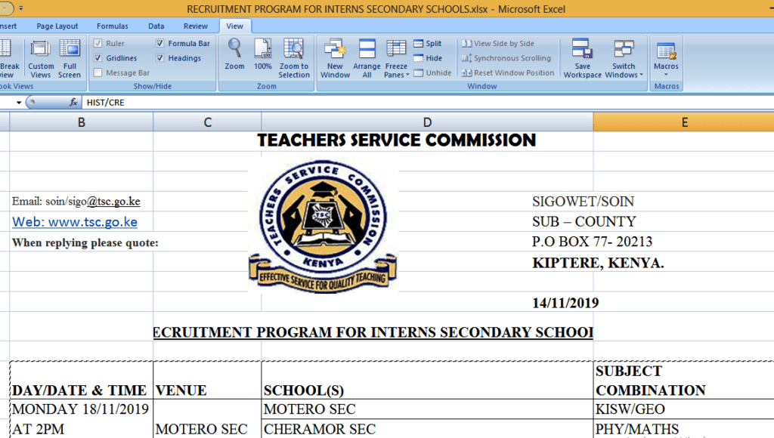Switch to Full Screen view
The height and width of the screenshot is (438, 774).
point(69,59)
